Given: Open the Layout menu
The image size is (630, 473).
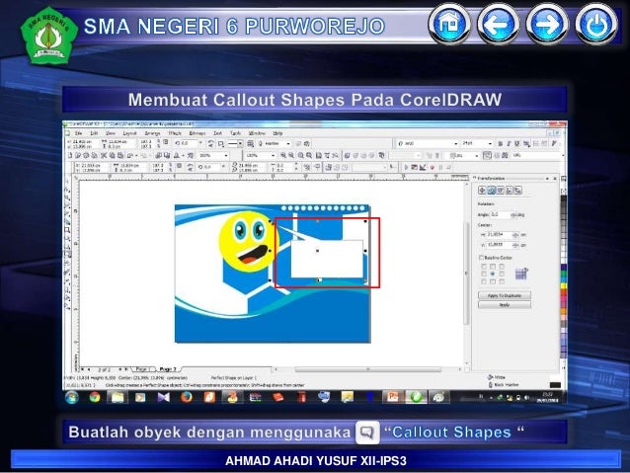Looking at the screenshot, I should click(x=129, y=133).
